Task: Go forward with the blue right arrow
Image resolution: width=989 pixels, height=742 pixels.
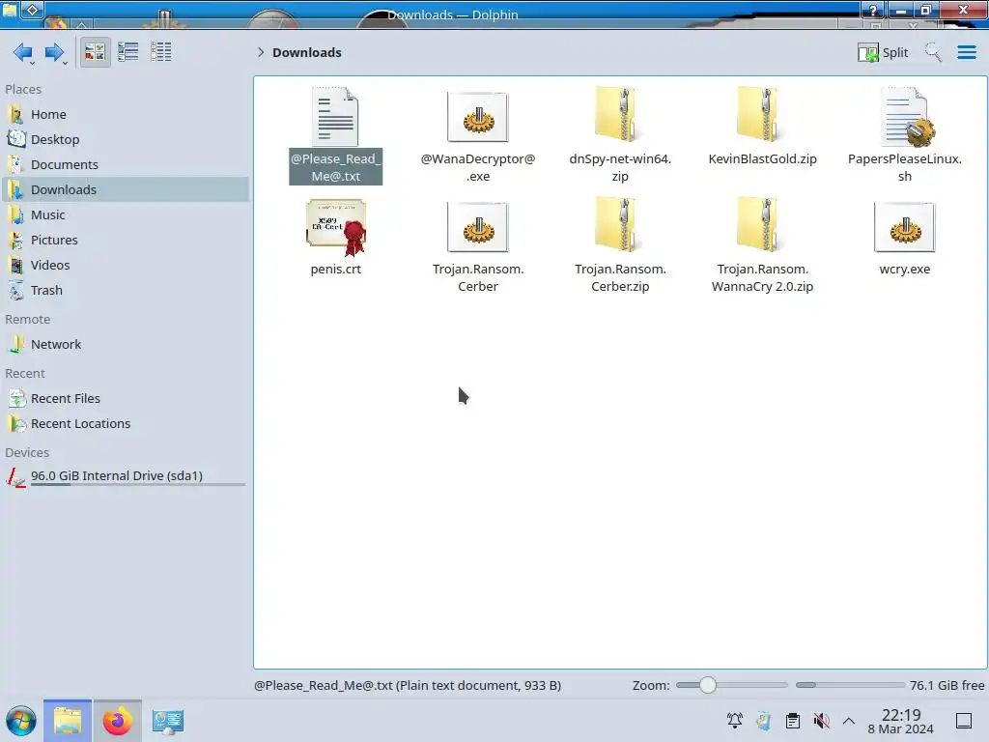Action: point(54,52)
